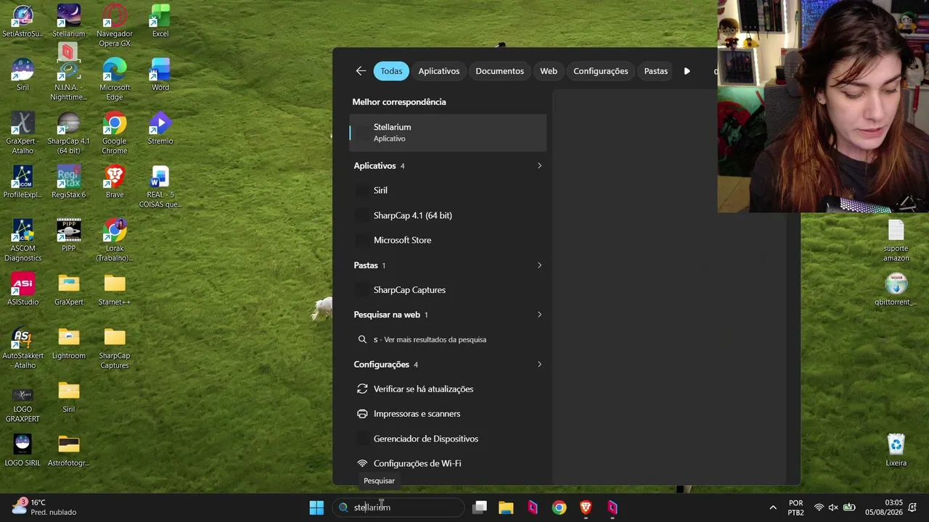This screenshot has height=522, width=929.
Task: Select the qbittorrent desktop icon
Action: (x=896, y=289)
